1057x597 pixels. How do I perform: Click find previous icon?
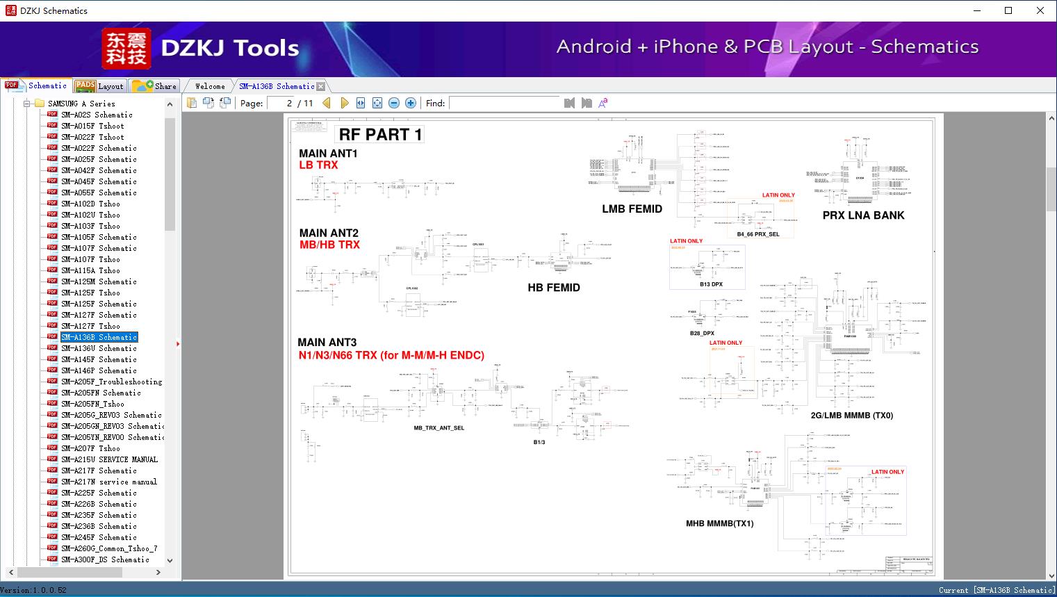coord(570,103)
